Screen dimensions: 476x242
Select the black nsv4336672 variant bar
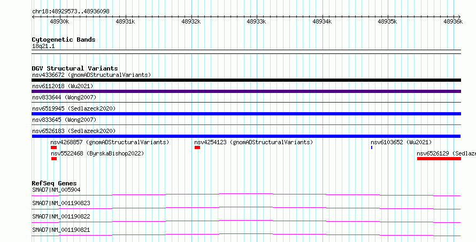(x=246, y=80)
